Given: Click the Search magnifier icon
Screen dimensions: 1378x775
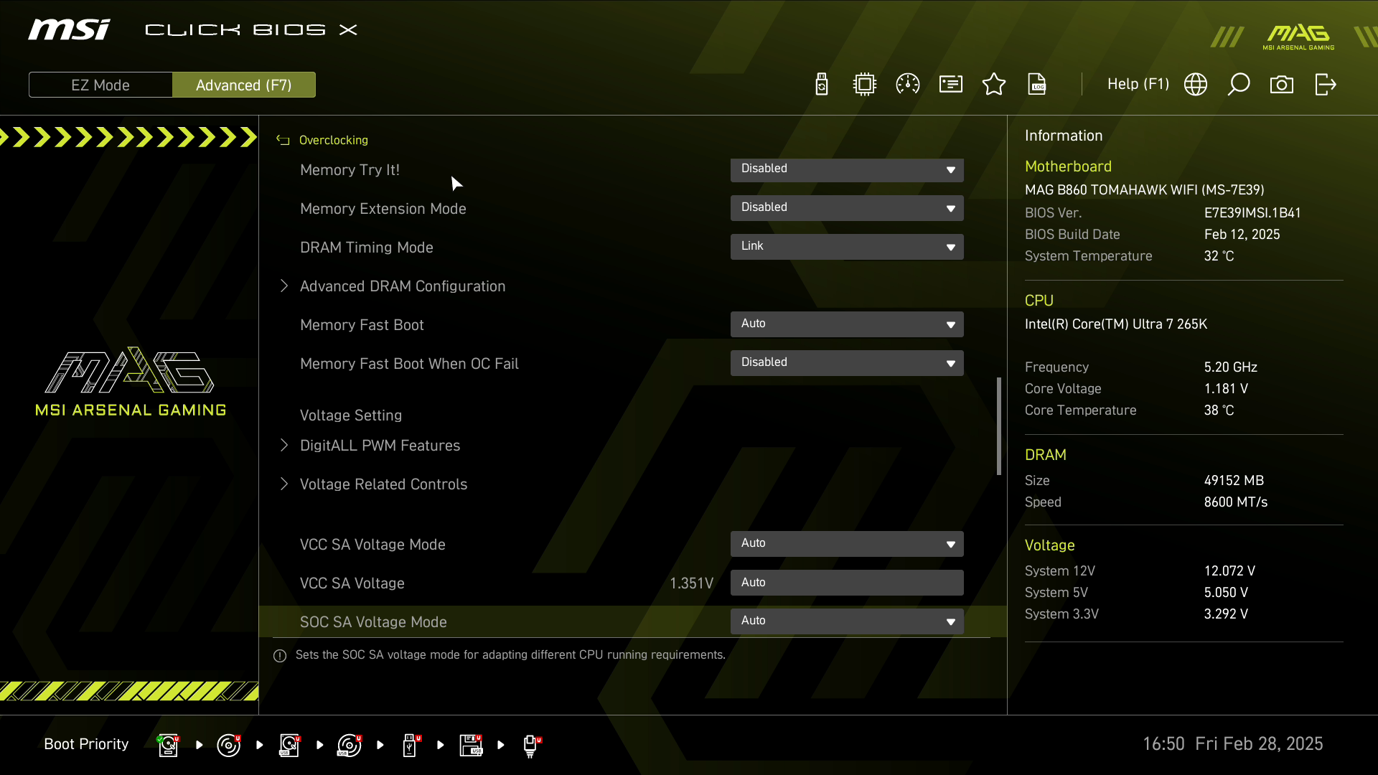Looking at the screenshot, I should point(1239,85).
